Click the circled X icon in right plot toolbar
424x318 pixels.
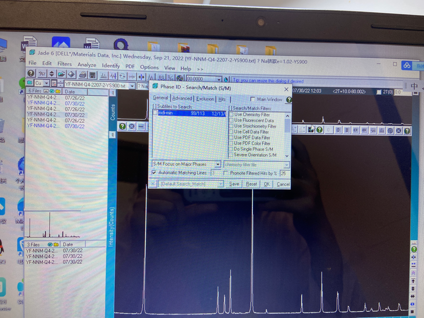(398, 131)
